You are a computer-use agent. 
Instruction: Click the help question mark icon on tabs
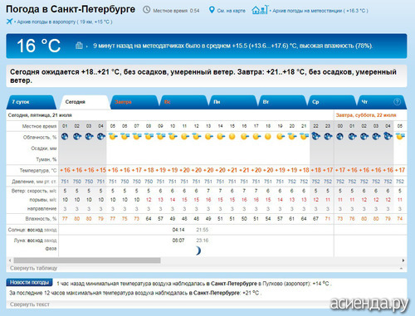(x=397, y=102)
